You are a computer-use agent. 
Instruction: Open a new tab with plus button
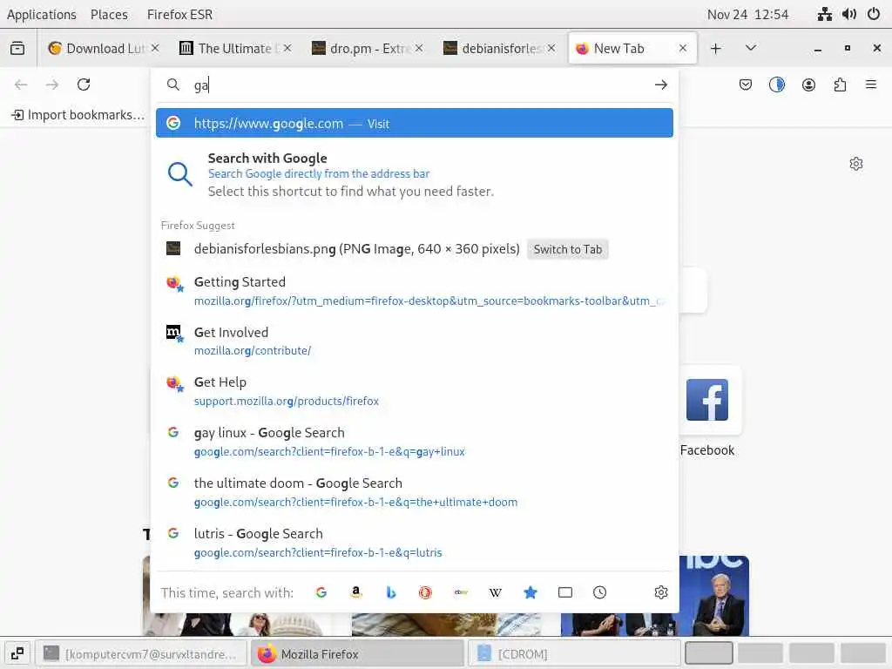point(716,49)
